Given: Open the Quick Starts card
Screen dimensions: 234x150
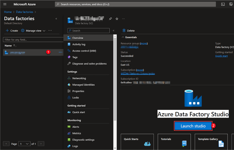Looking at the screenshot, I should pos(137,142).
